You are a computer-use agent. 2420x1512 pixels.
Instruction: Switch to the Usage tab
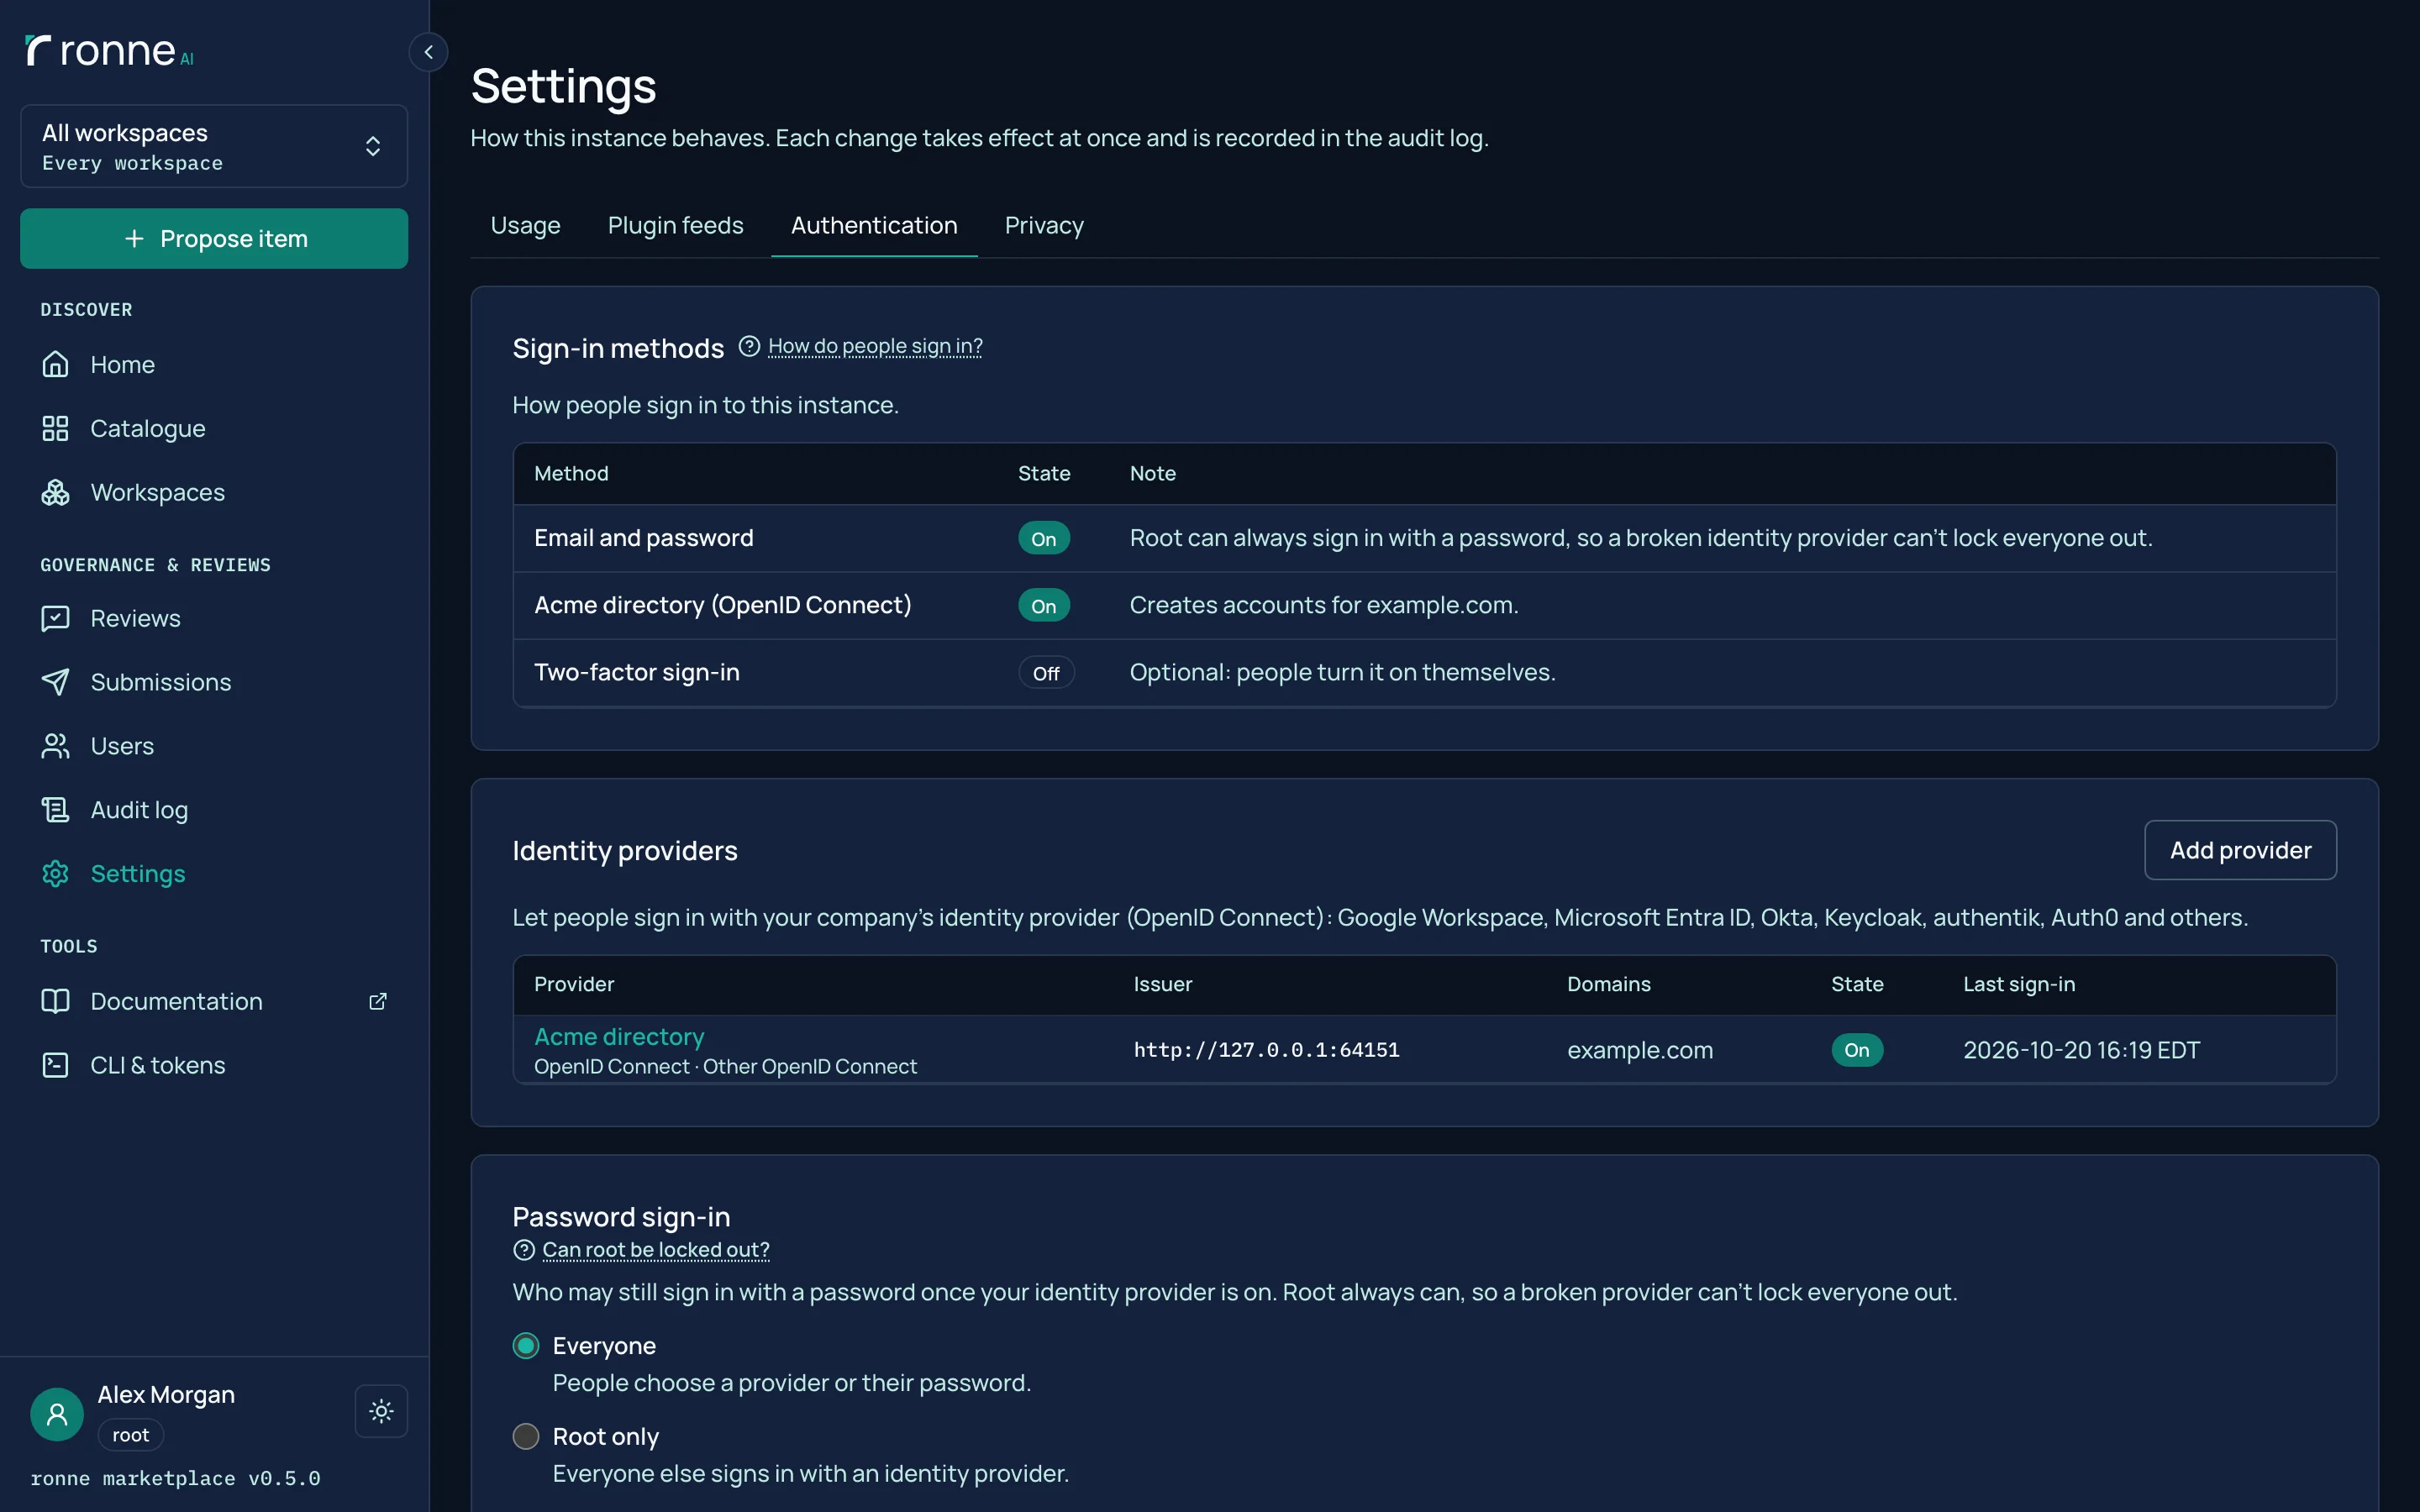click(525, 225)
